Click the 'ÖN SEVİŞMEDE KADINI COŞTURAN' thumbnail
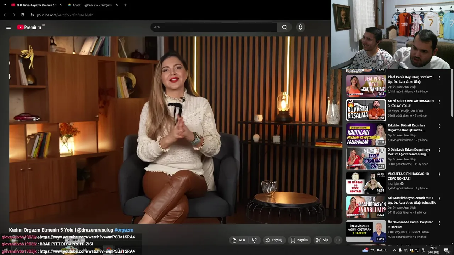 [366, 231]
